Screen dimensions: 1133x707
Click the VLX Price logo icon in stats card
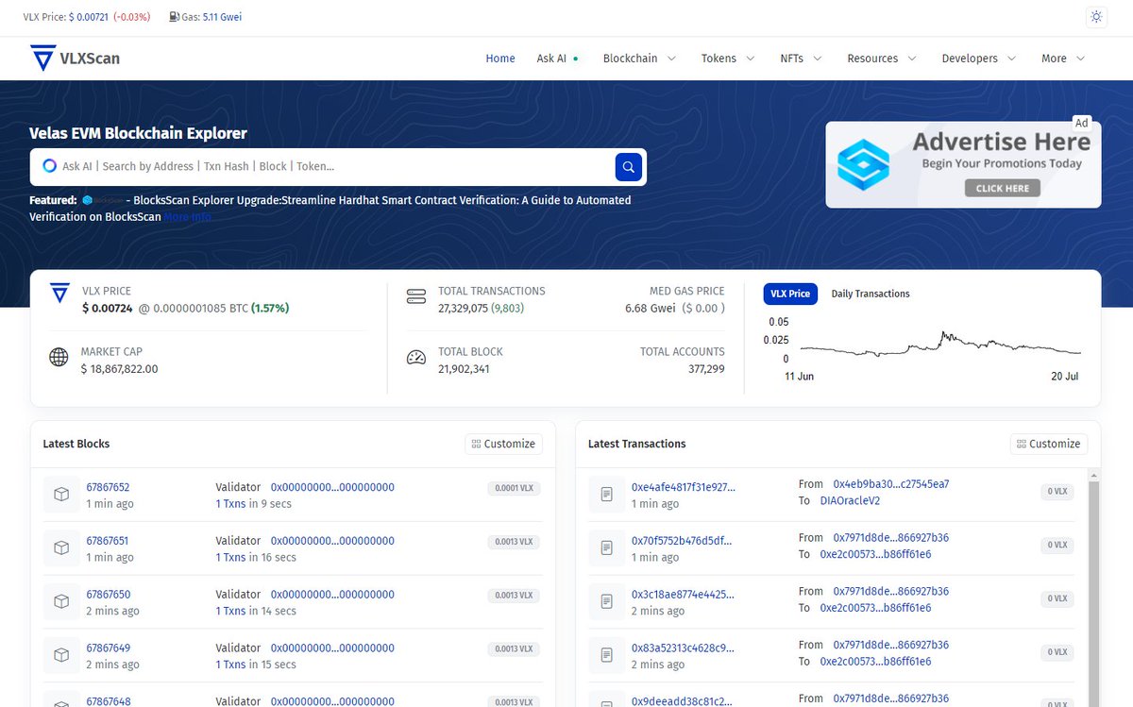point(59,293)
